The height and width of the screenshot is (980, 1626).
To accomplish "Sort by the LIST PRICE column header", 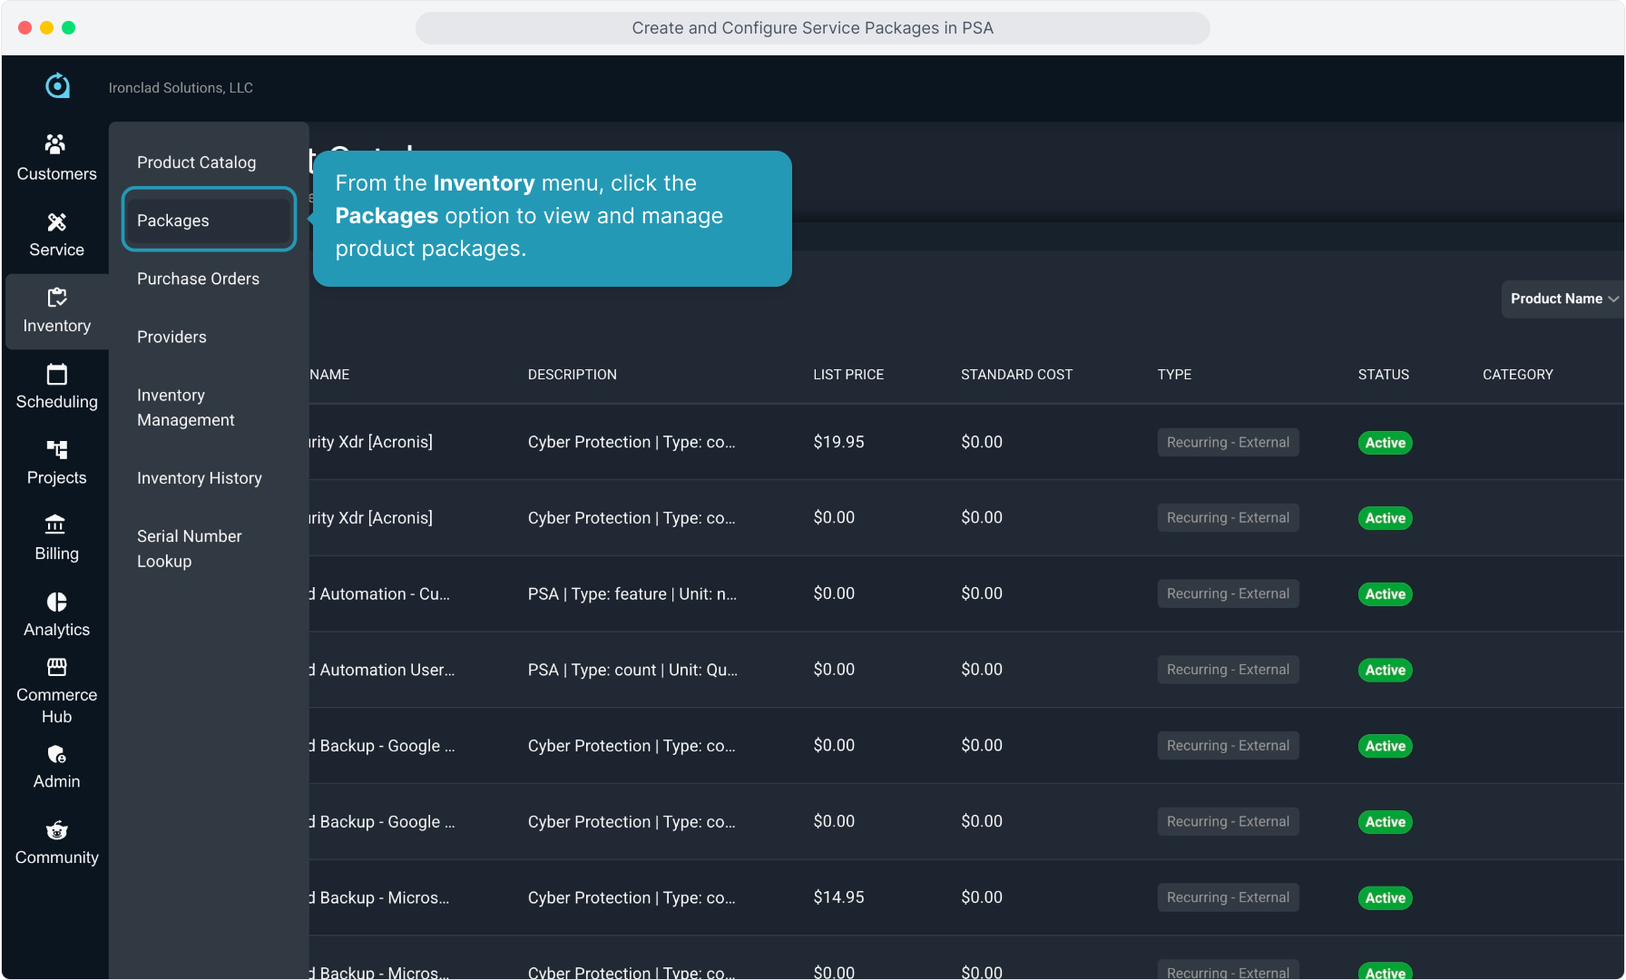I will 847,375.
